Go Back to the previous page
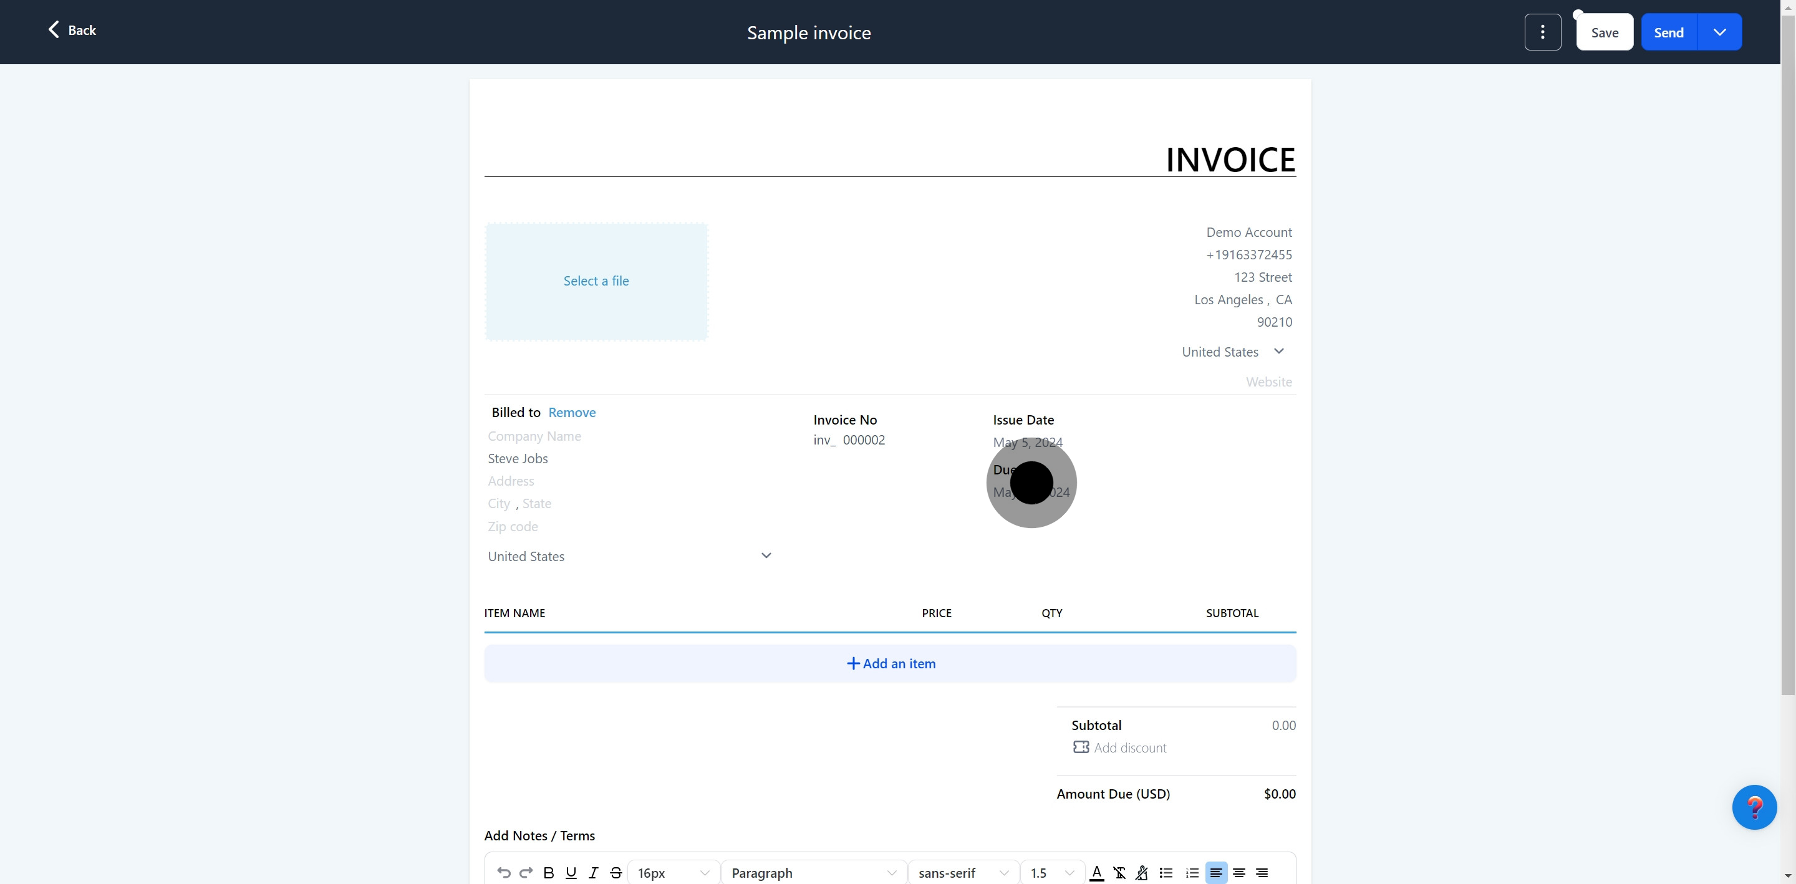 point(72,30)
